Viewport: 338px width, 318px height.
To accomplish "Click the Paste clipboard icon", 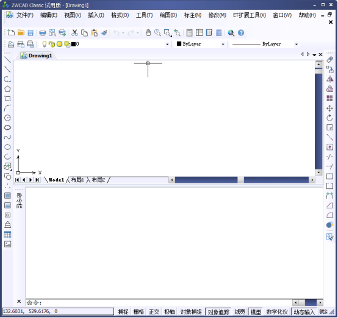I will click(94, 33).
